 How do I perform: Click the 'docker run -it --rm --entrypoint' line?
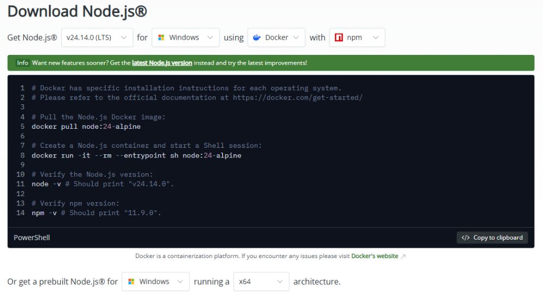click(x=136, y=155)
